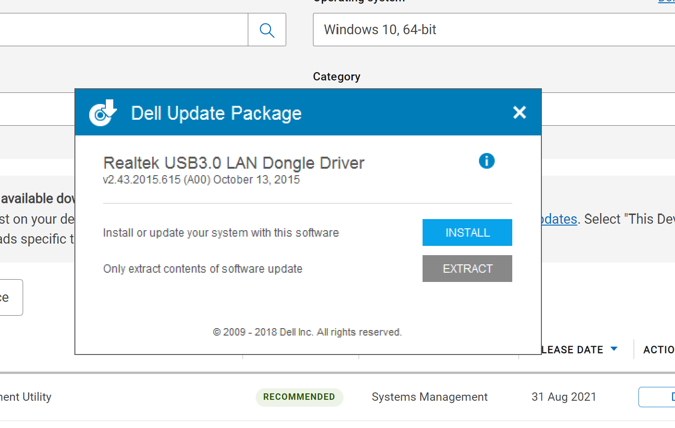Viewport: 675px width, 428px height.
Task: Click the Dell Update Package logo icon
Action: (x=103, y=113)
